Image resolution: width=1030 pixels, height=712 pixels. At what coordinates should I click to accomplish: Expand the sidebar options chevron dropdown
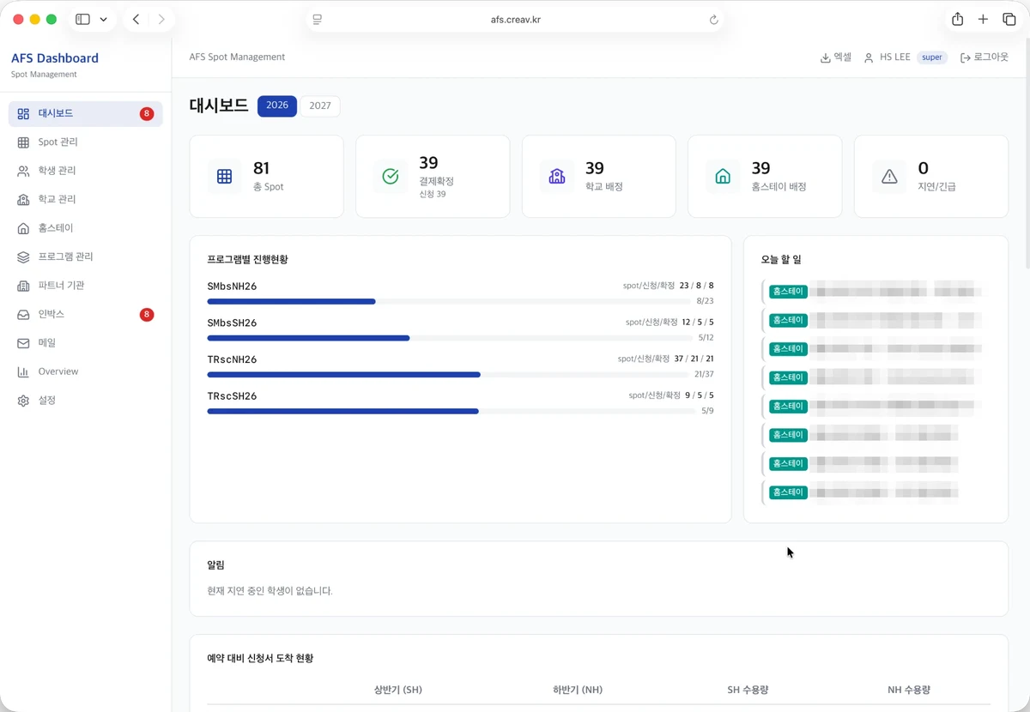104,19
